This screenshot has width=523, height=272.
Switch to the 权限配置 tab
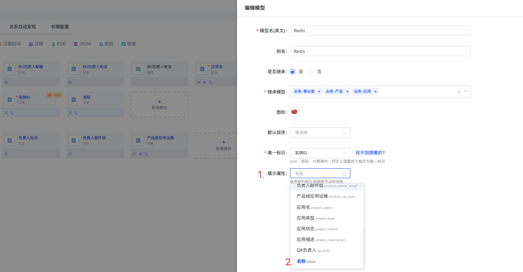click(x=60, y=27)
